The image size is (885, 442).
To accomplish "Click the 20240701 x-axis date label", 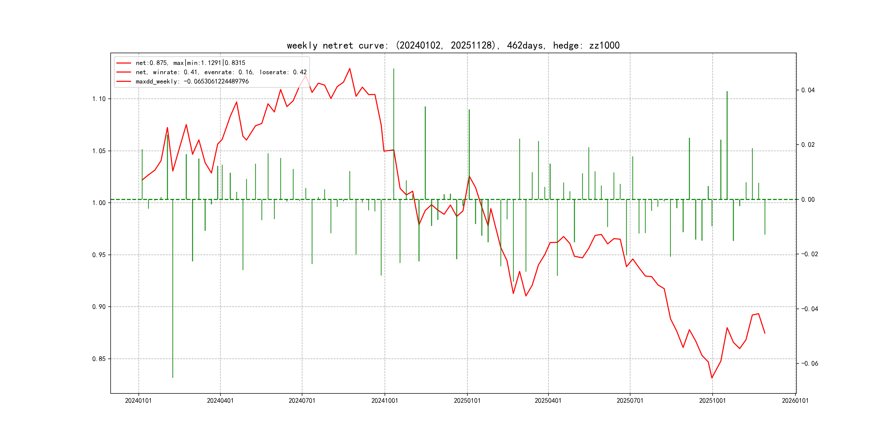I will coord(302,401).
